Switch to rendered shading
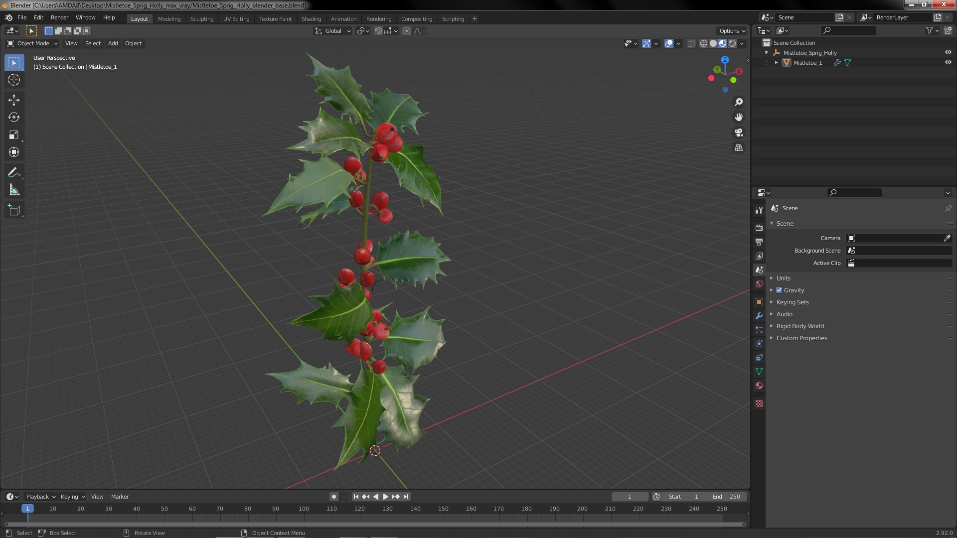 pos(732,43)
